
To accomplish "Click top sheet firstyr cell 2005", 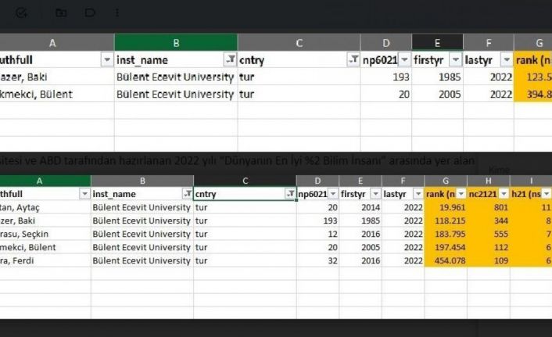I will click(x=437, y=94).
